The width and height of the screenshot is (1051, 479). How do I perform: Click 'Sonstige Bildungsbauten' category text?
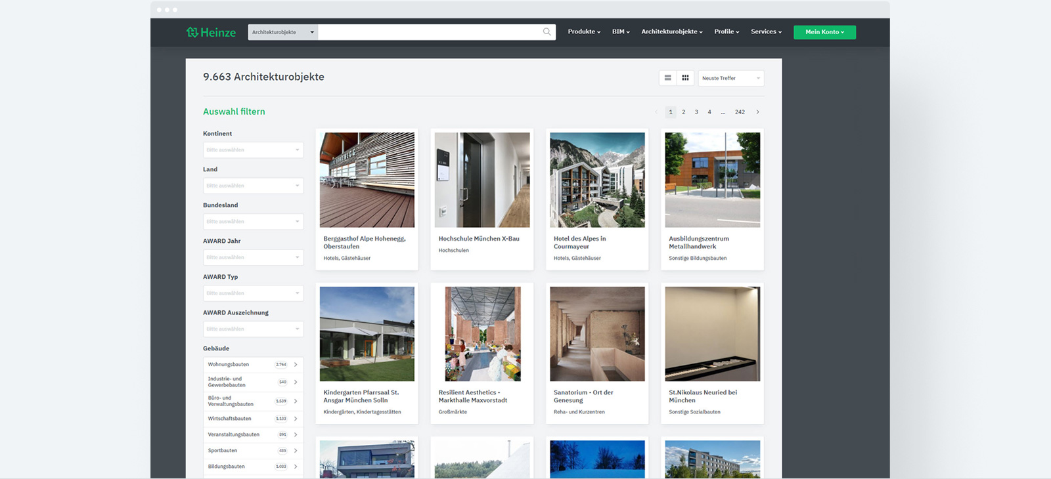click(698, 259)
